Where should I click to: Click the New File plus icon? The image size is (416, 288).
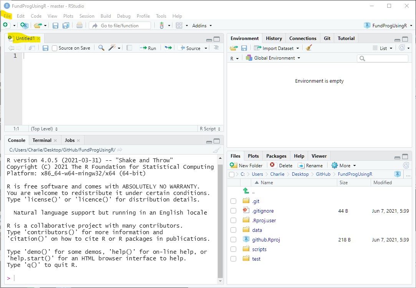[6, 25]
